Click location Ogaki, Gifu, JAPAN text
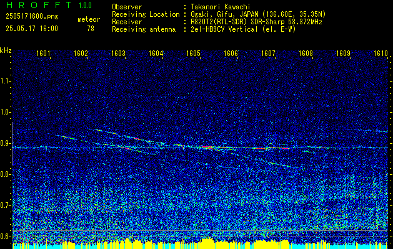 tap(258, 14)
